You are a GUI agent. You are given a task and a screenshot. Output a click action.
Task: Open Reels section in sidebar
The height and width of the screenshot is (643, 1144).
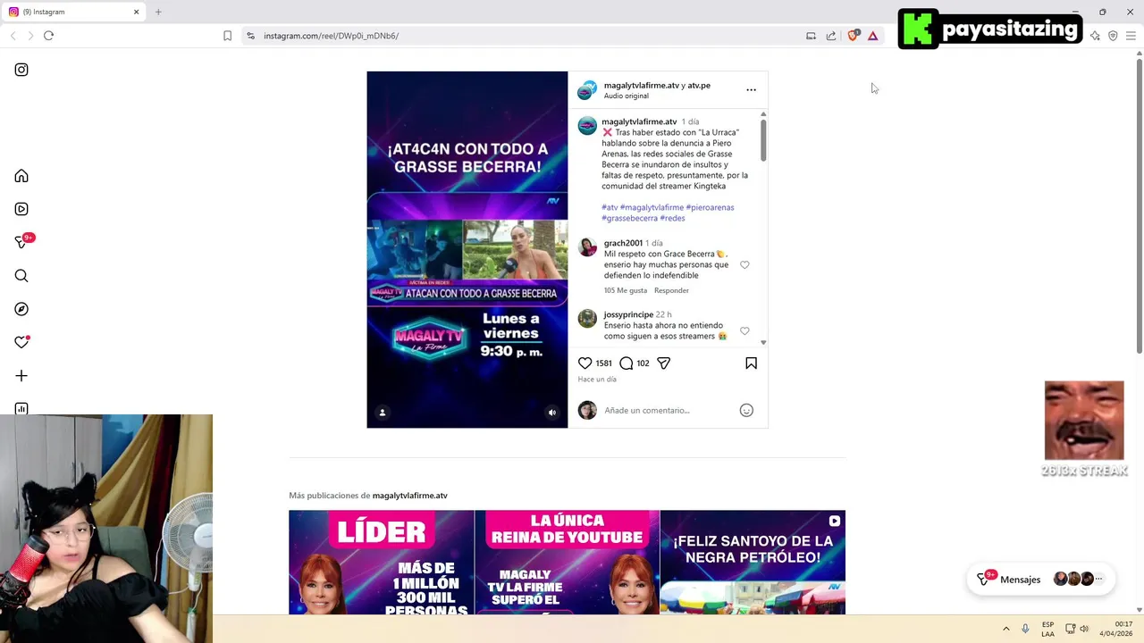pos(21,209)
